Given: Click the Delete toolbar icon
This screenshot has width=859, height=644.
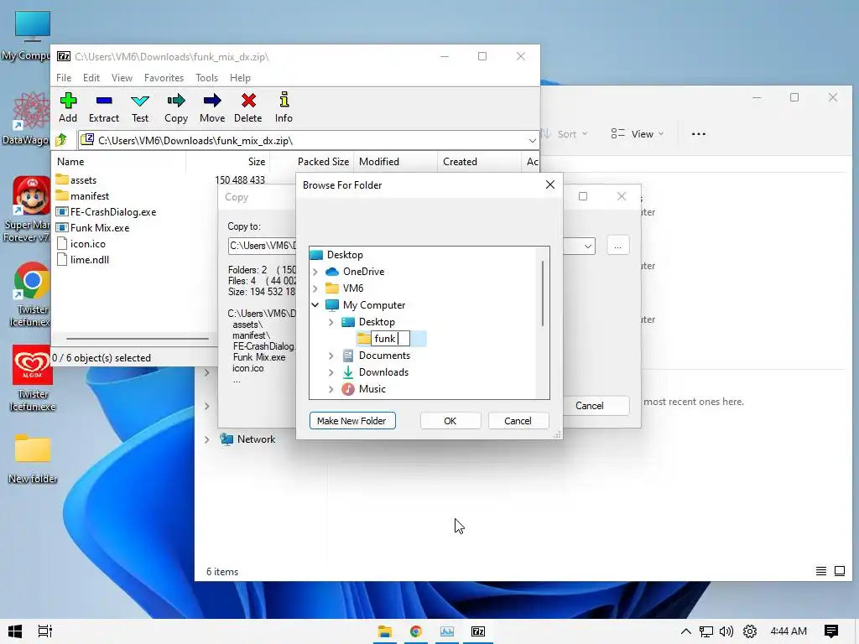Looking at the screenshot, I should [x=248, y=107].
